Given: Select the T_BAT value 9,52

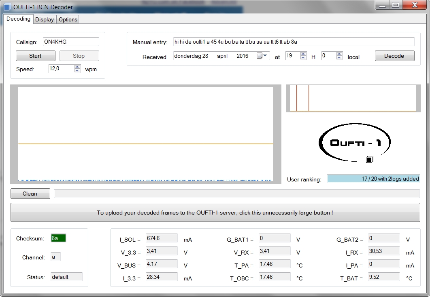Looking at the screenshot, I should point(384,277).
